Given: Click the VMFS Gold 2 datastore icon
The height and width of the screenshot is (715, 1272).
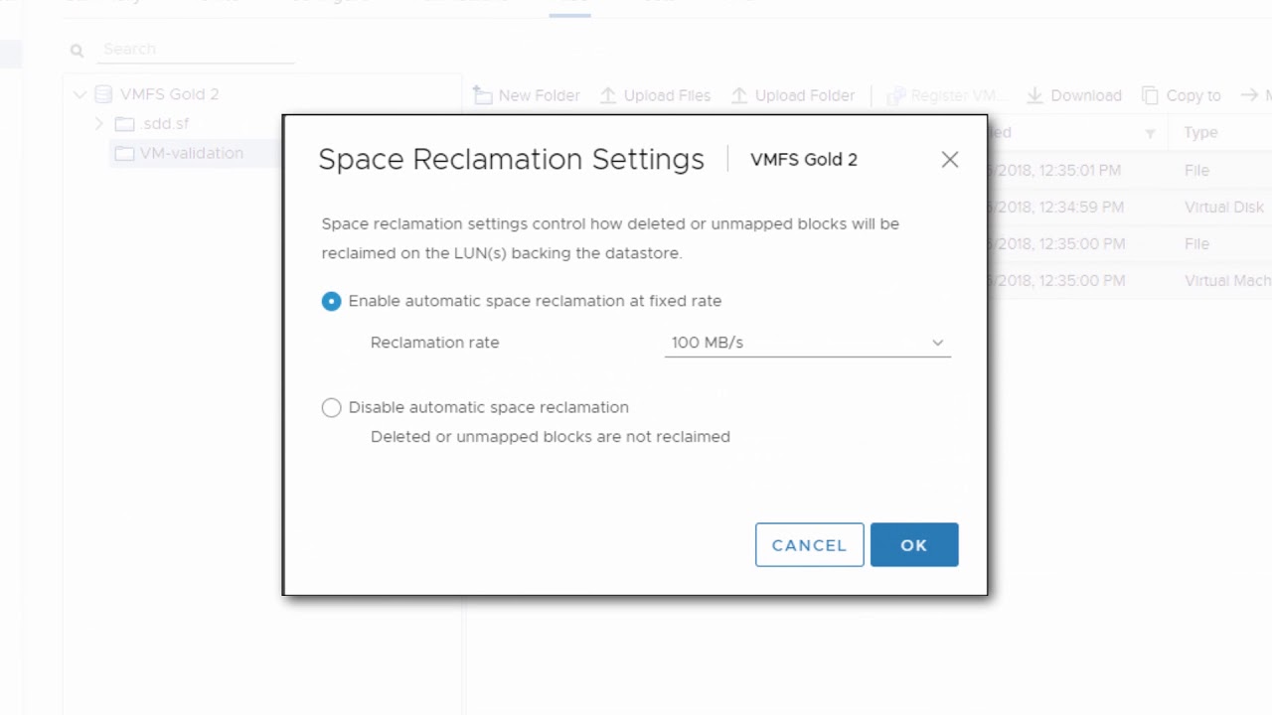Looking at the screenshot, I should (x=103, y=94).
